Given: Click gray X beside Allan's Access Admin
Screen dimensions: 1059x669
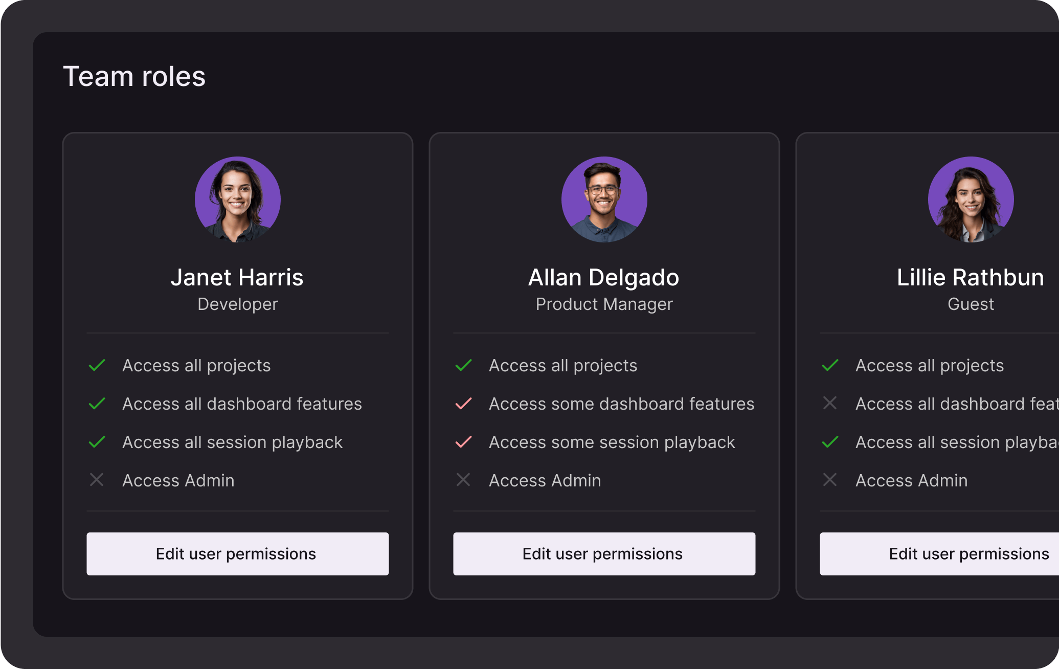Looking at the screenshot, I should pyautogui.click(x=463, y=480).
